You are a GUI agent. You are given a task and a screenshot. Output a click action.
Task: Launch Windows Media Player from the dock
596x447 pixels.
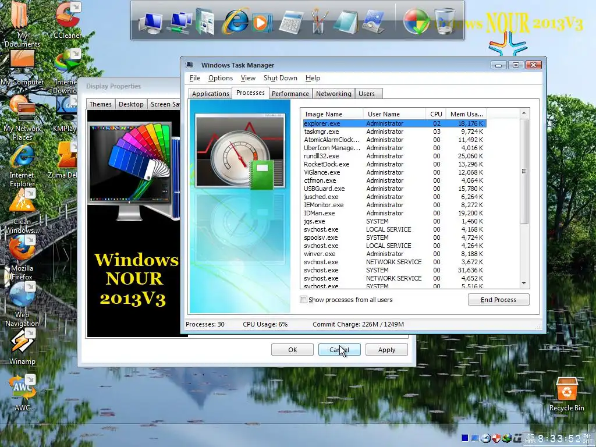point(261,23)
